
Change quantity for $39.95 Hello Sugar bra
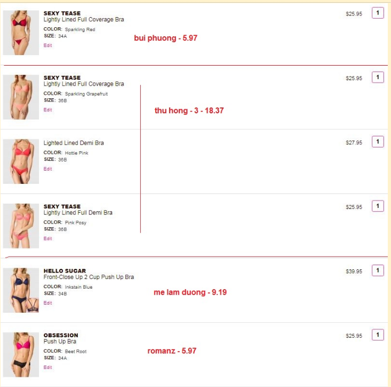tap(378, 270)
